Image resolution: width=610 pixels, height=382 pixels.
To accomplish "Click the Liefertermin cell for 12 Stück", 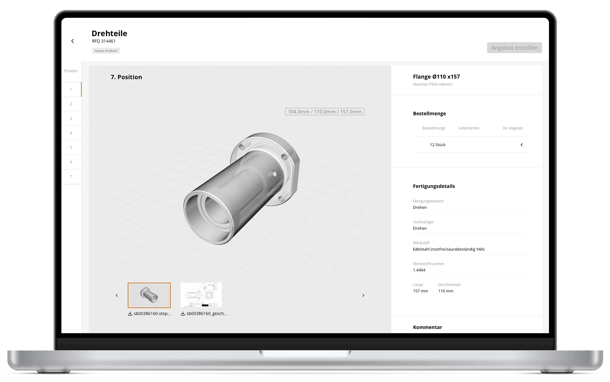I will [469, 145].
